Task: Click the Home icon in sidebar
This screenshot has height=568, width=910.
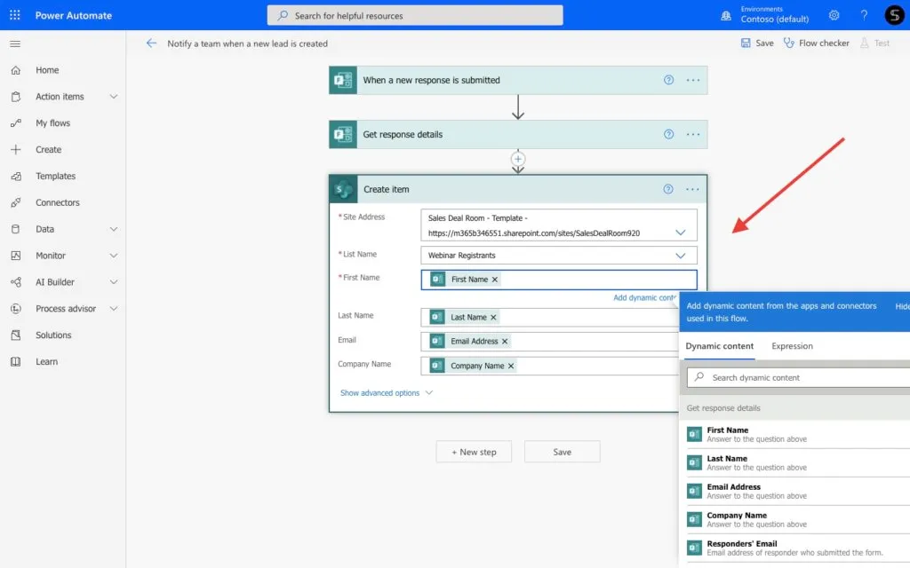Action: [x=16, y=70]
